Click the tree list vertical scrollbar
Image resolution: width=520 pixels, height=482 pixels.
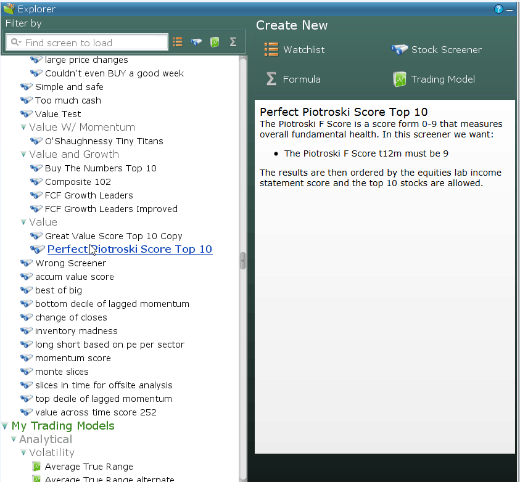(242, 261)
